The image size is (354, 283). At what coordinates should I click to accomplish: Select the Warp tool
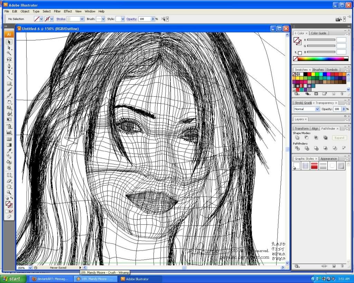pos(9,114)
